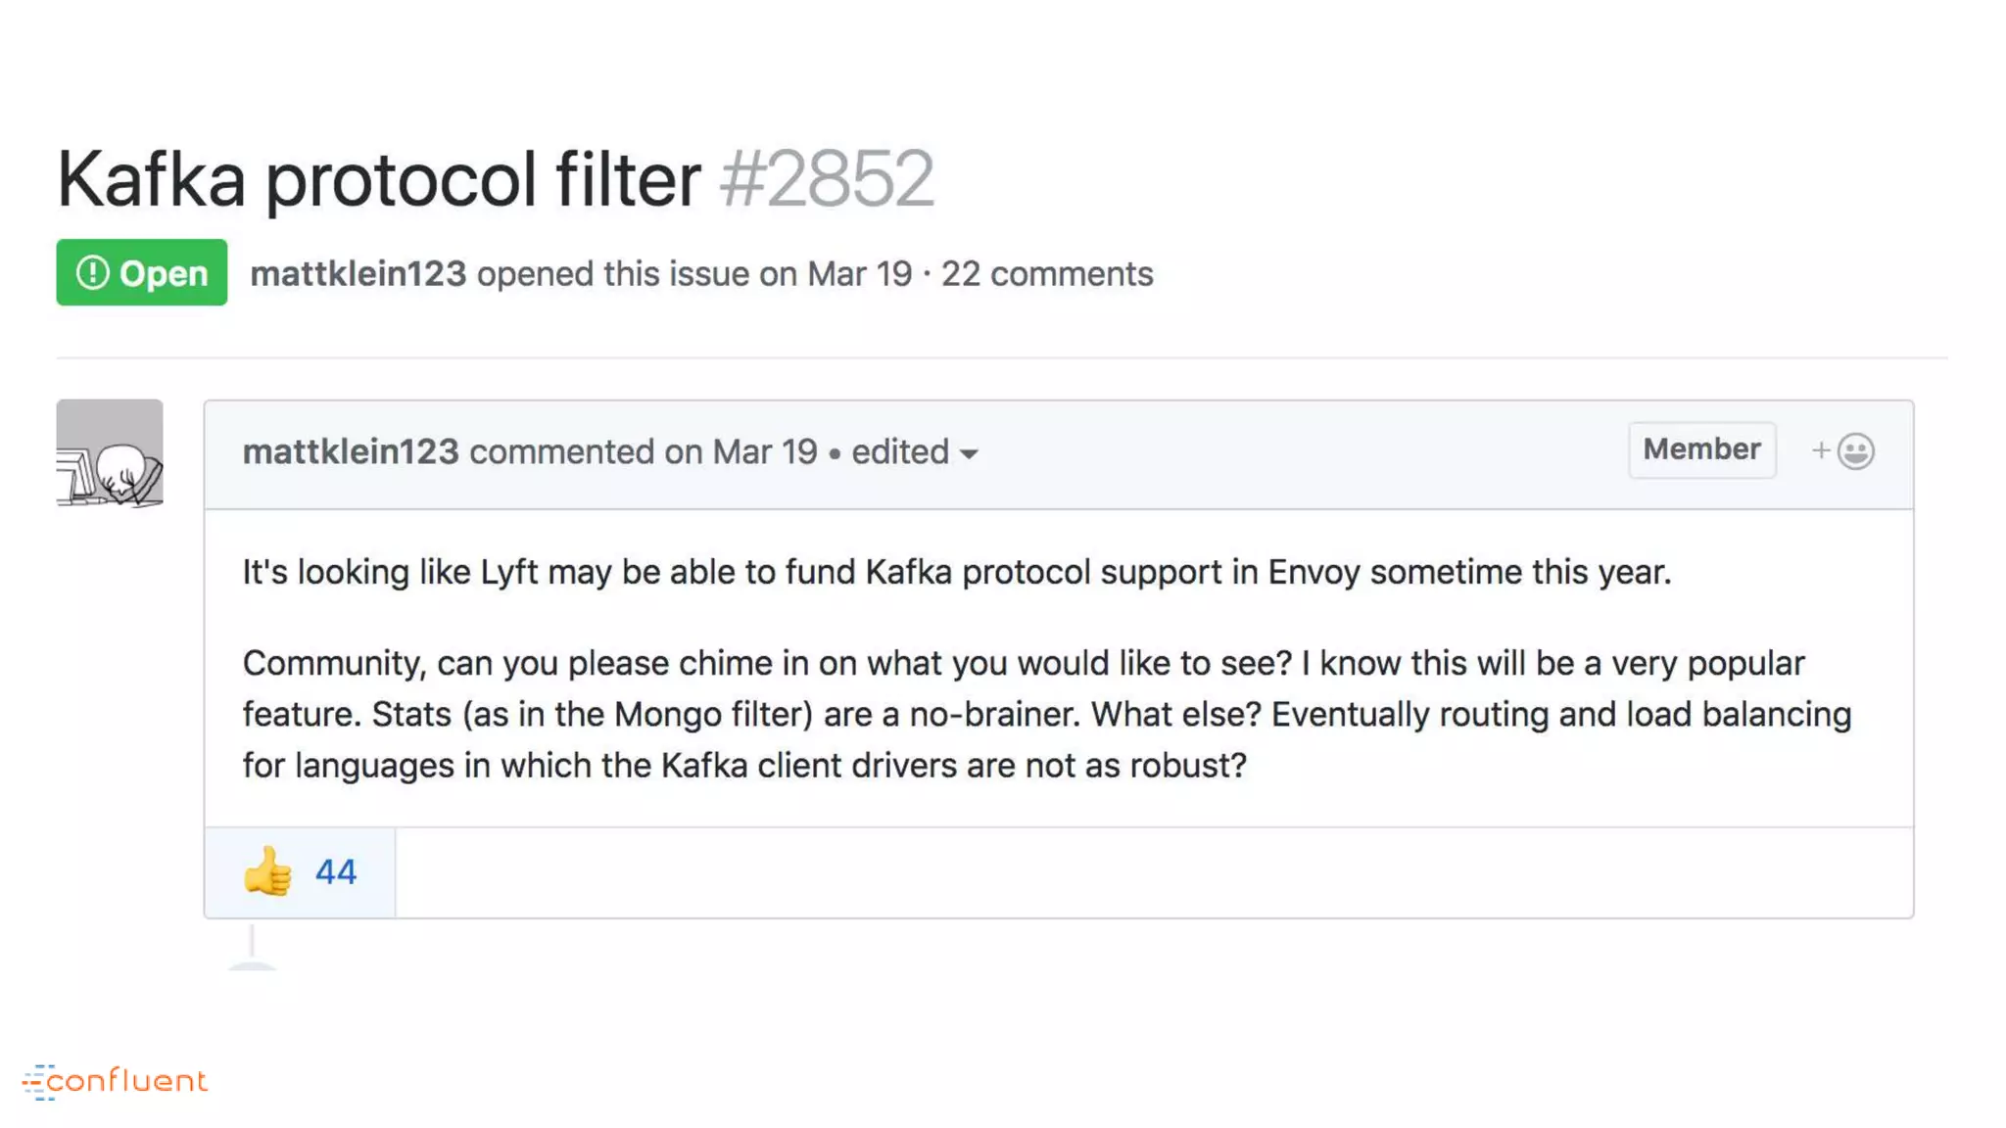Click the Kafka protocol filter title

click(379, 179)
